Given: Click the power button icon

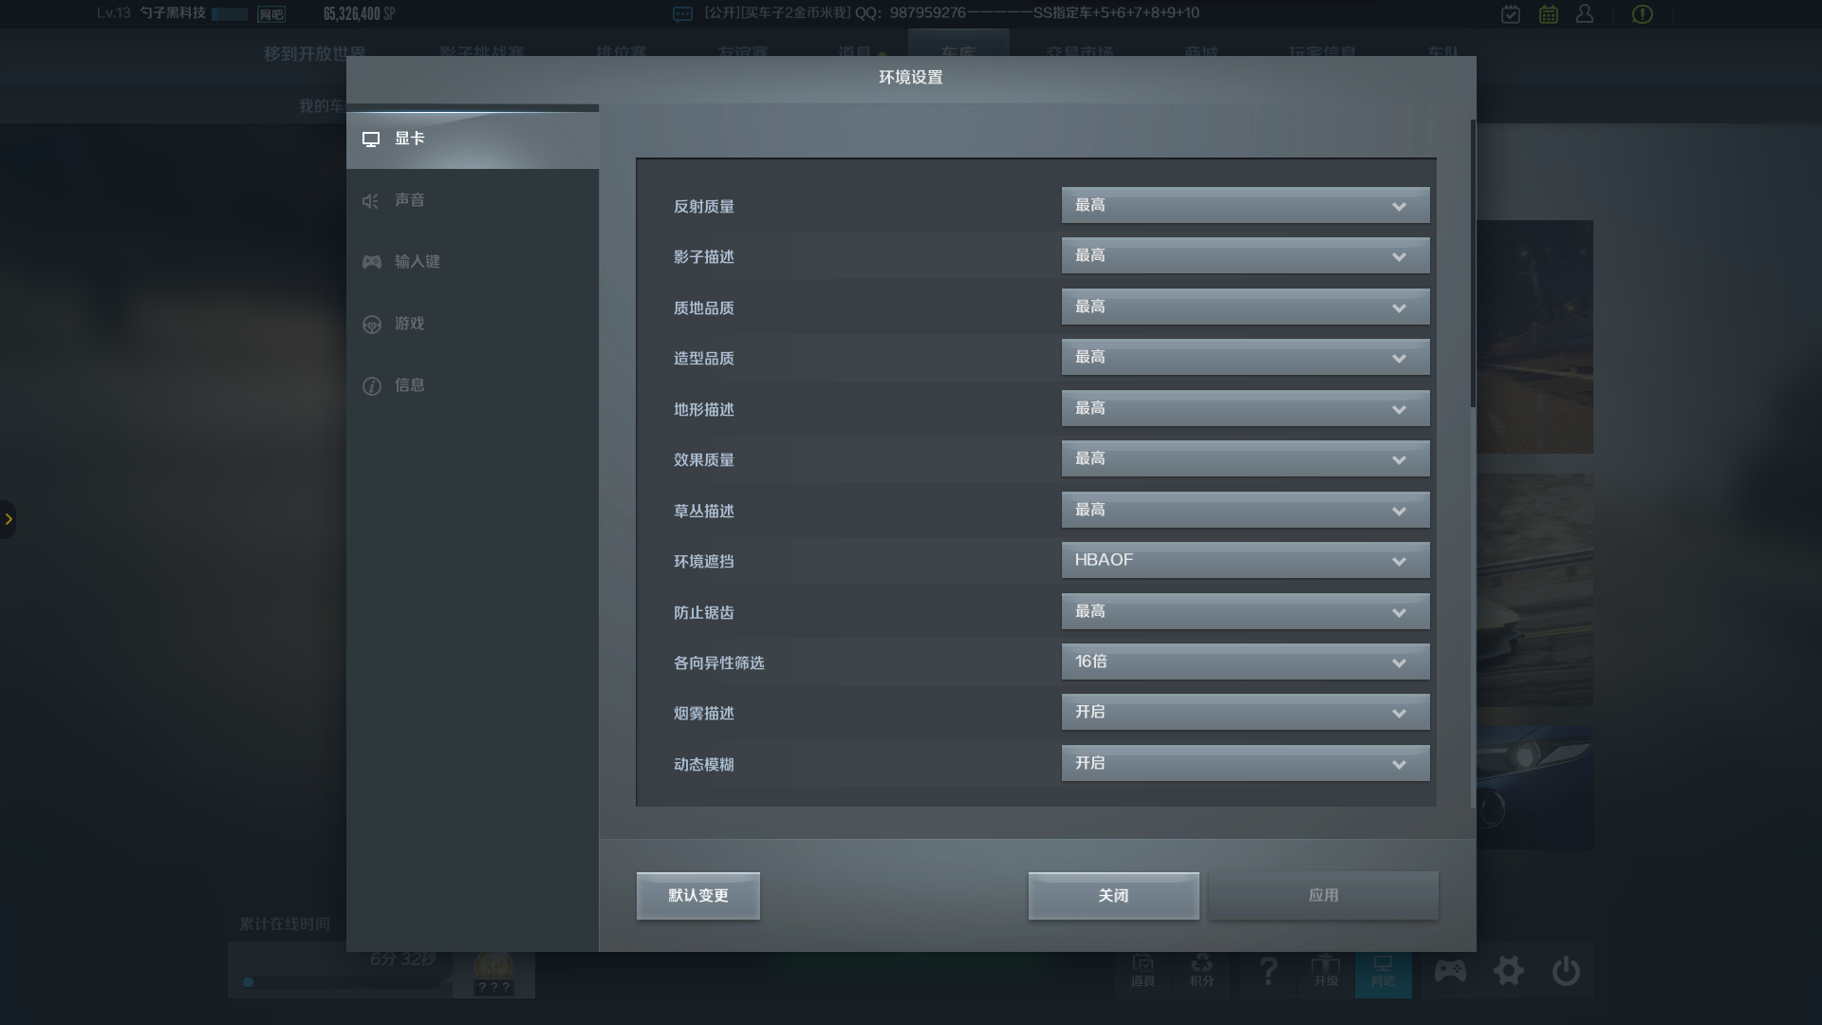Looking at the screenshot, I should [x=1566, y=971].
